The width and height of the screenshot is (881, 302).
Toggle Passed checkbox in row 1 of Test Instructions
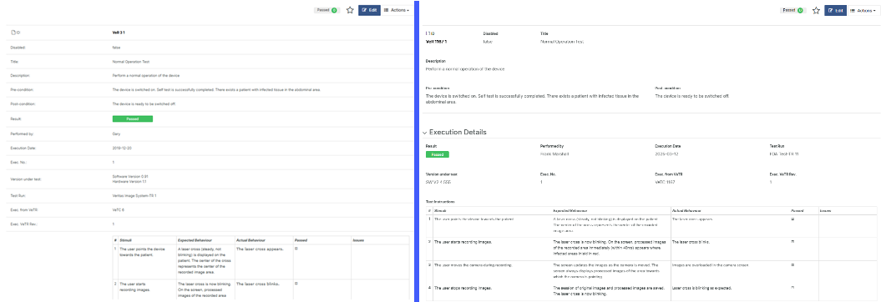pyautogui.click(x=792, y=219)
